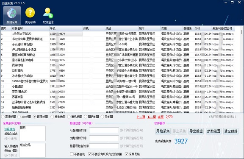Viewport: 244px width, 159px height.
Task: Open the 数据采集 globe icon
Action: (x=12, y=16)
